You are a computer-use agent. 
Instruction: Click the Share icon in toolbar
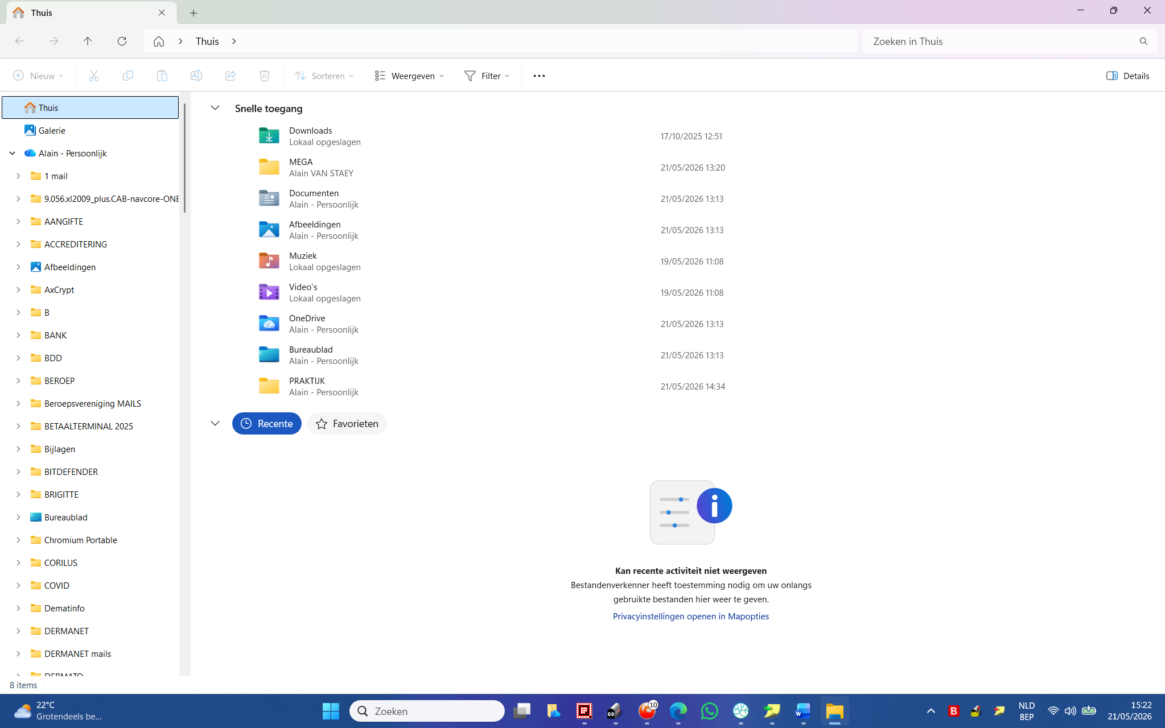click(230, 76)
